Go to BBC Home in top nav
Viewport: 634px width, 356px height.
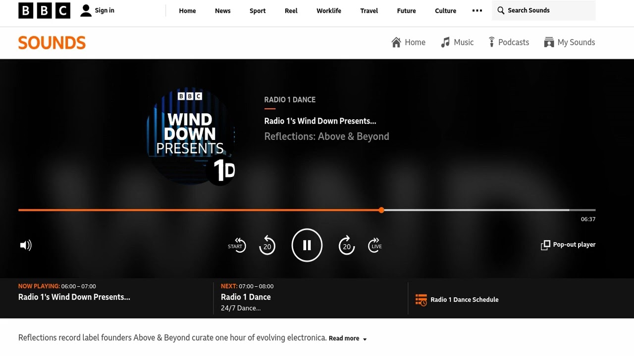pyautogui.click(x=187, y=11)
